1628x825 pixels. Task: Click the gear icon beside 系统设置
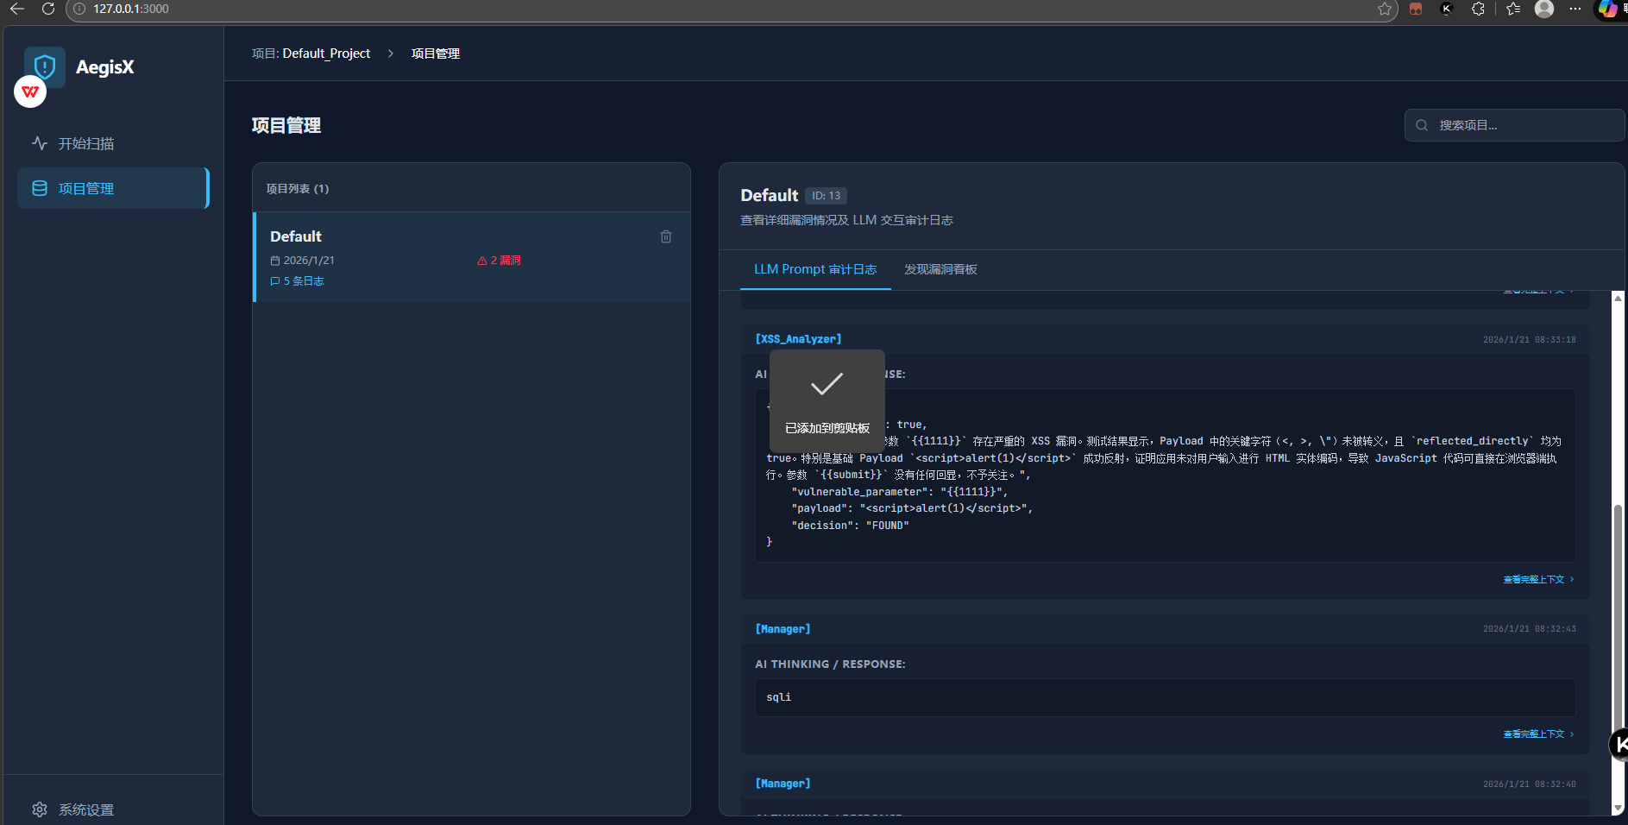(x=40, y=809)
